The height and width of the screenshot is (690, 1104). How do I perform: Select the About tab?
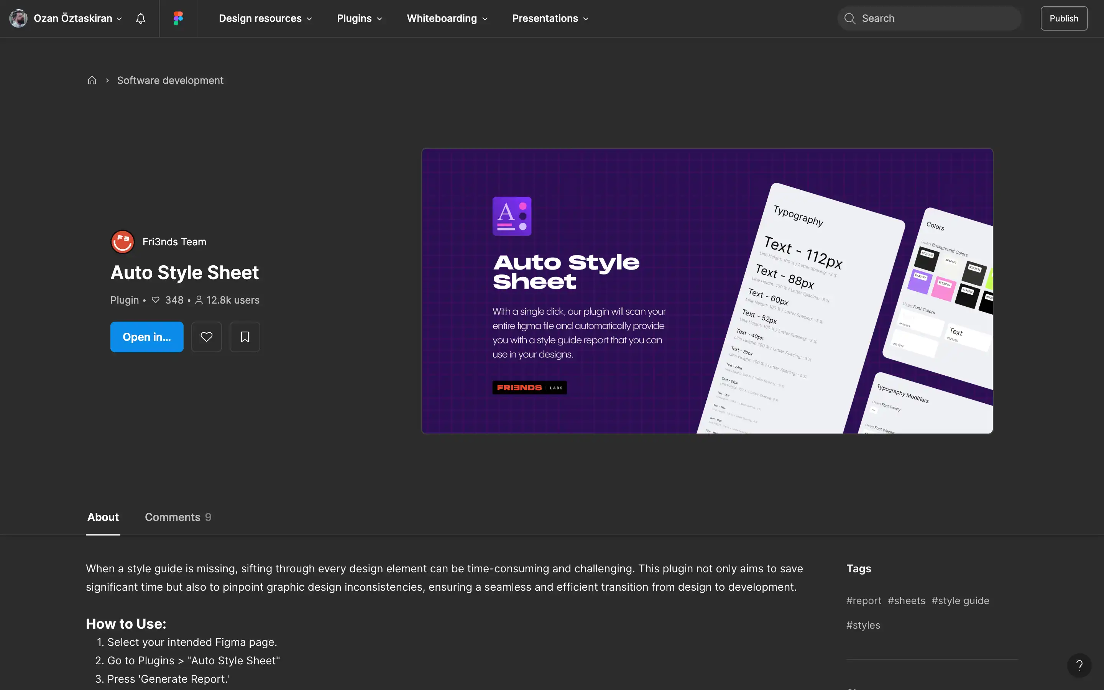(x=103, y=517)
